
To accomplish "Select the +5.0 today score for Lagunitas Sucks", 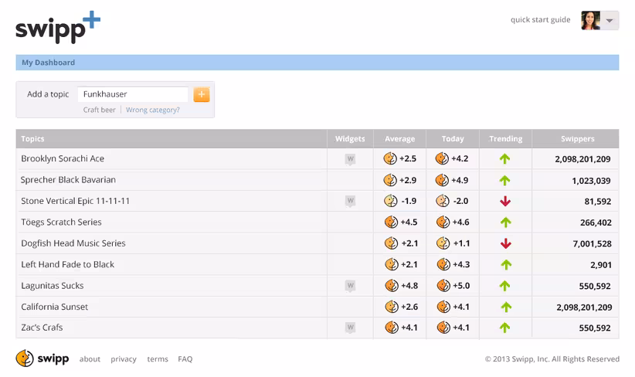I will click(461, 286).
